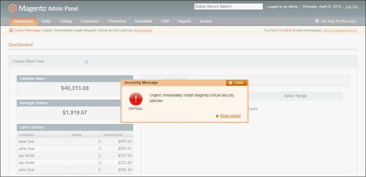Focus the Global Record Search field
Image resolution: width=366 pixels, height=177 pixels.
point(228,6)
